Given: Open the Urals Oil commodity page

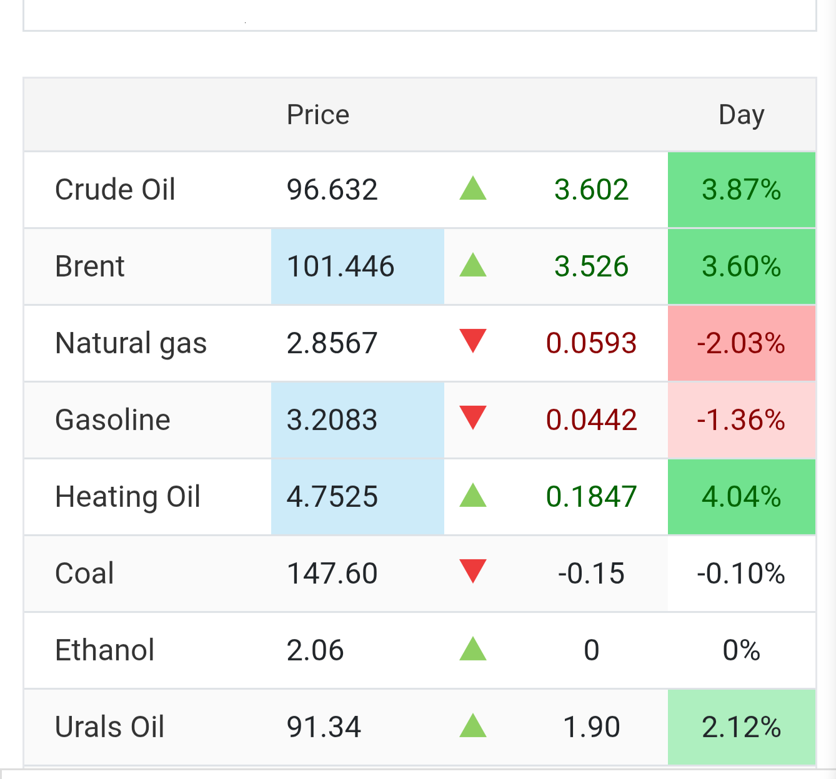Looking at the screenshot, I should [110, 727].
